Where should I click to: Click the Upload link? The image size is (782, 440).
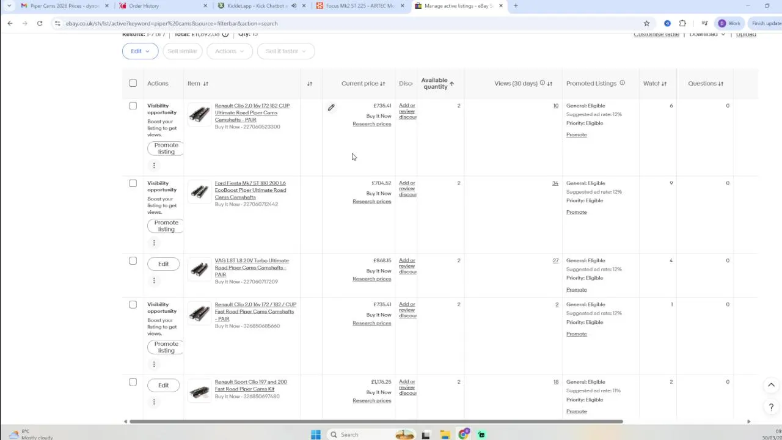click(746, 35)
